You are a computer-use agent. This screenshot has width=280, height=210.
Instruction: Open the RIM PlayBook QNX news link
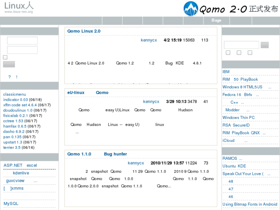[x=244, y=133]
